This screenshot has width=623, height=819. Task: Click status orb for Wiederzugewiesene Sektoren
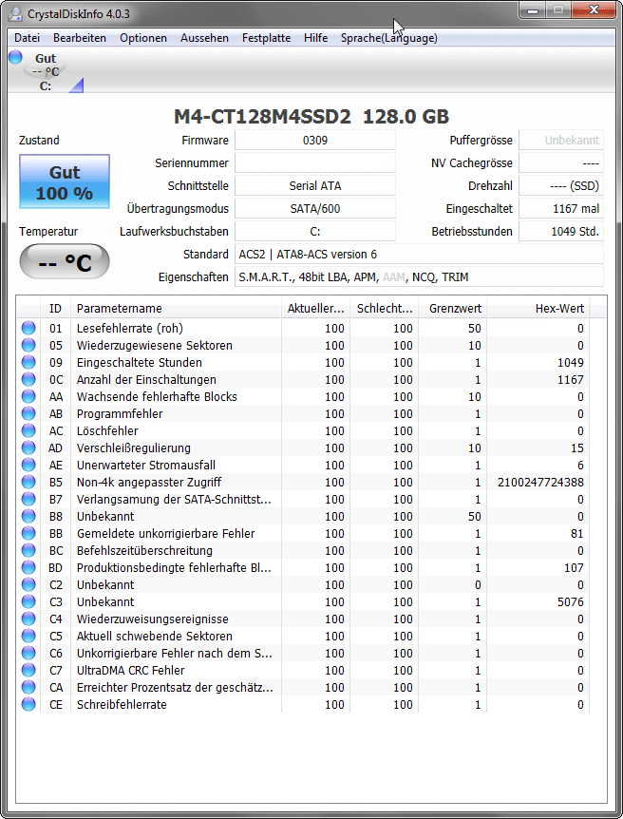[x=28, y=345]
